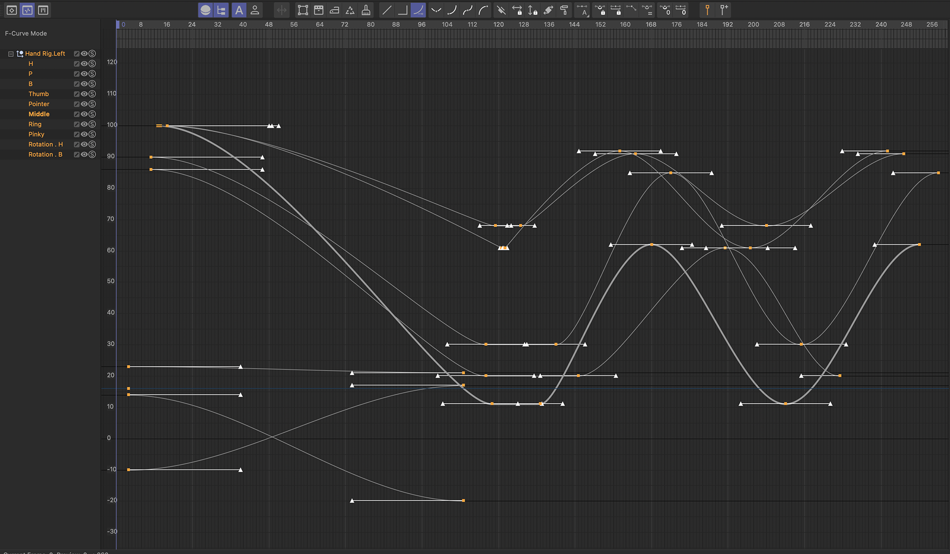This screenshot has height=554, width=950.
Task: Hide the Middle curve with eye icon
Action: pyautogui.click(x=84, y=114)
